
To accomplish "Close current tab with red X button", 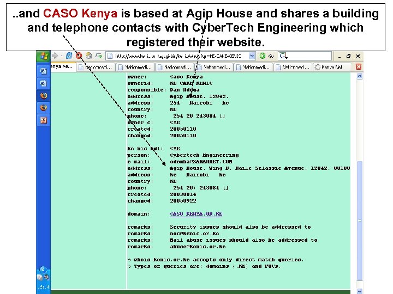I will [x=359, y=67].
